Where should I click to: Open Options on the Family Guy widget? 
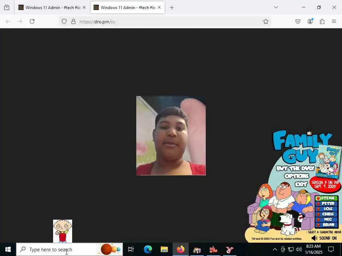[297, 176]
